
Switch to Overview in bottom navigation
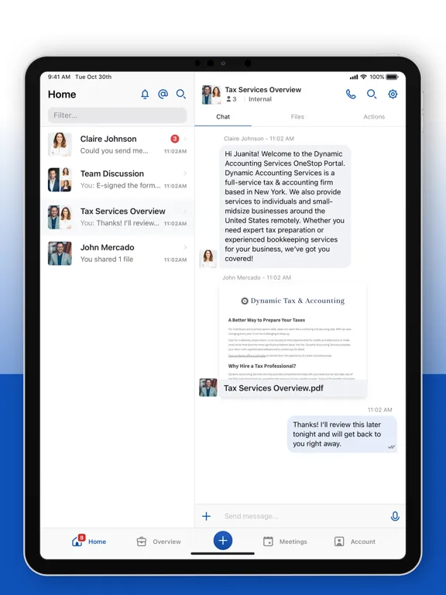(x=159, y=542)
